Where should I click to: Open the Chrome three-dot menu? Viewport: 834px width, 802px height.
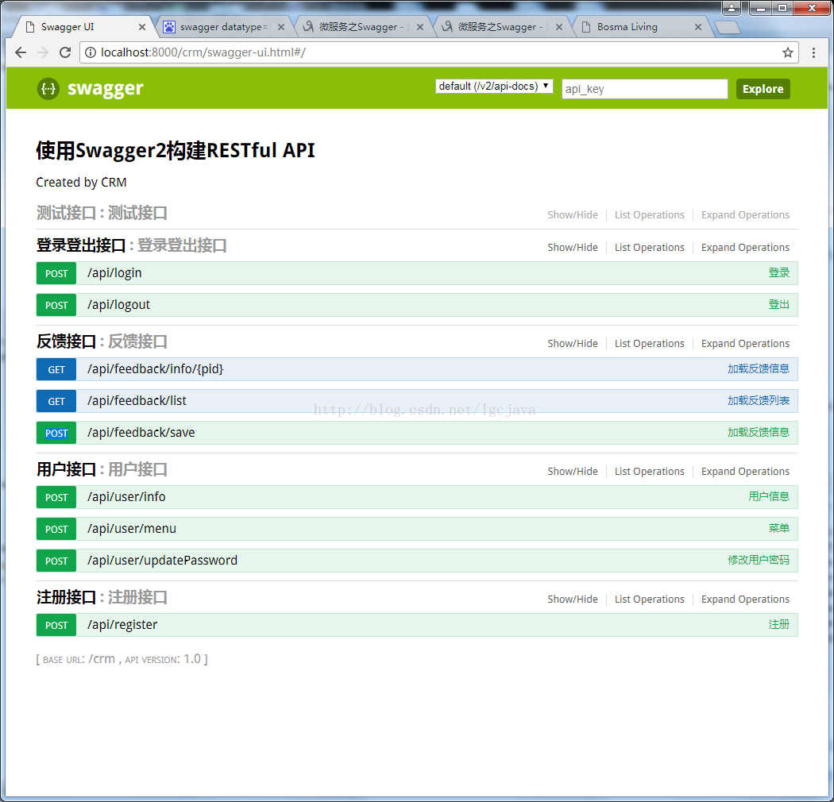[813, 52]
